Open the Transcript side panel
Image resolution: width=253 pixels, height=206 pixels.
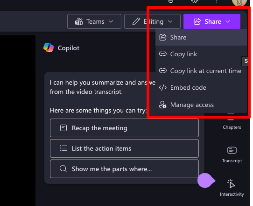(x=232, y=155)
